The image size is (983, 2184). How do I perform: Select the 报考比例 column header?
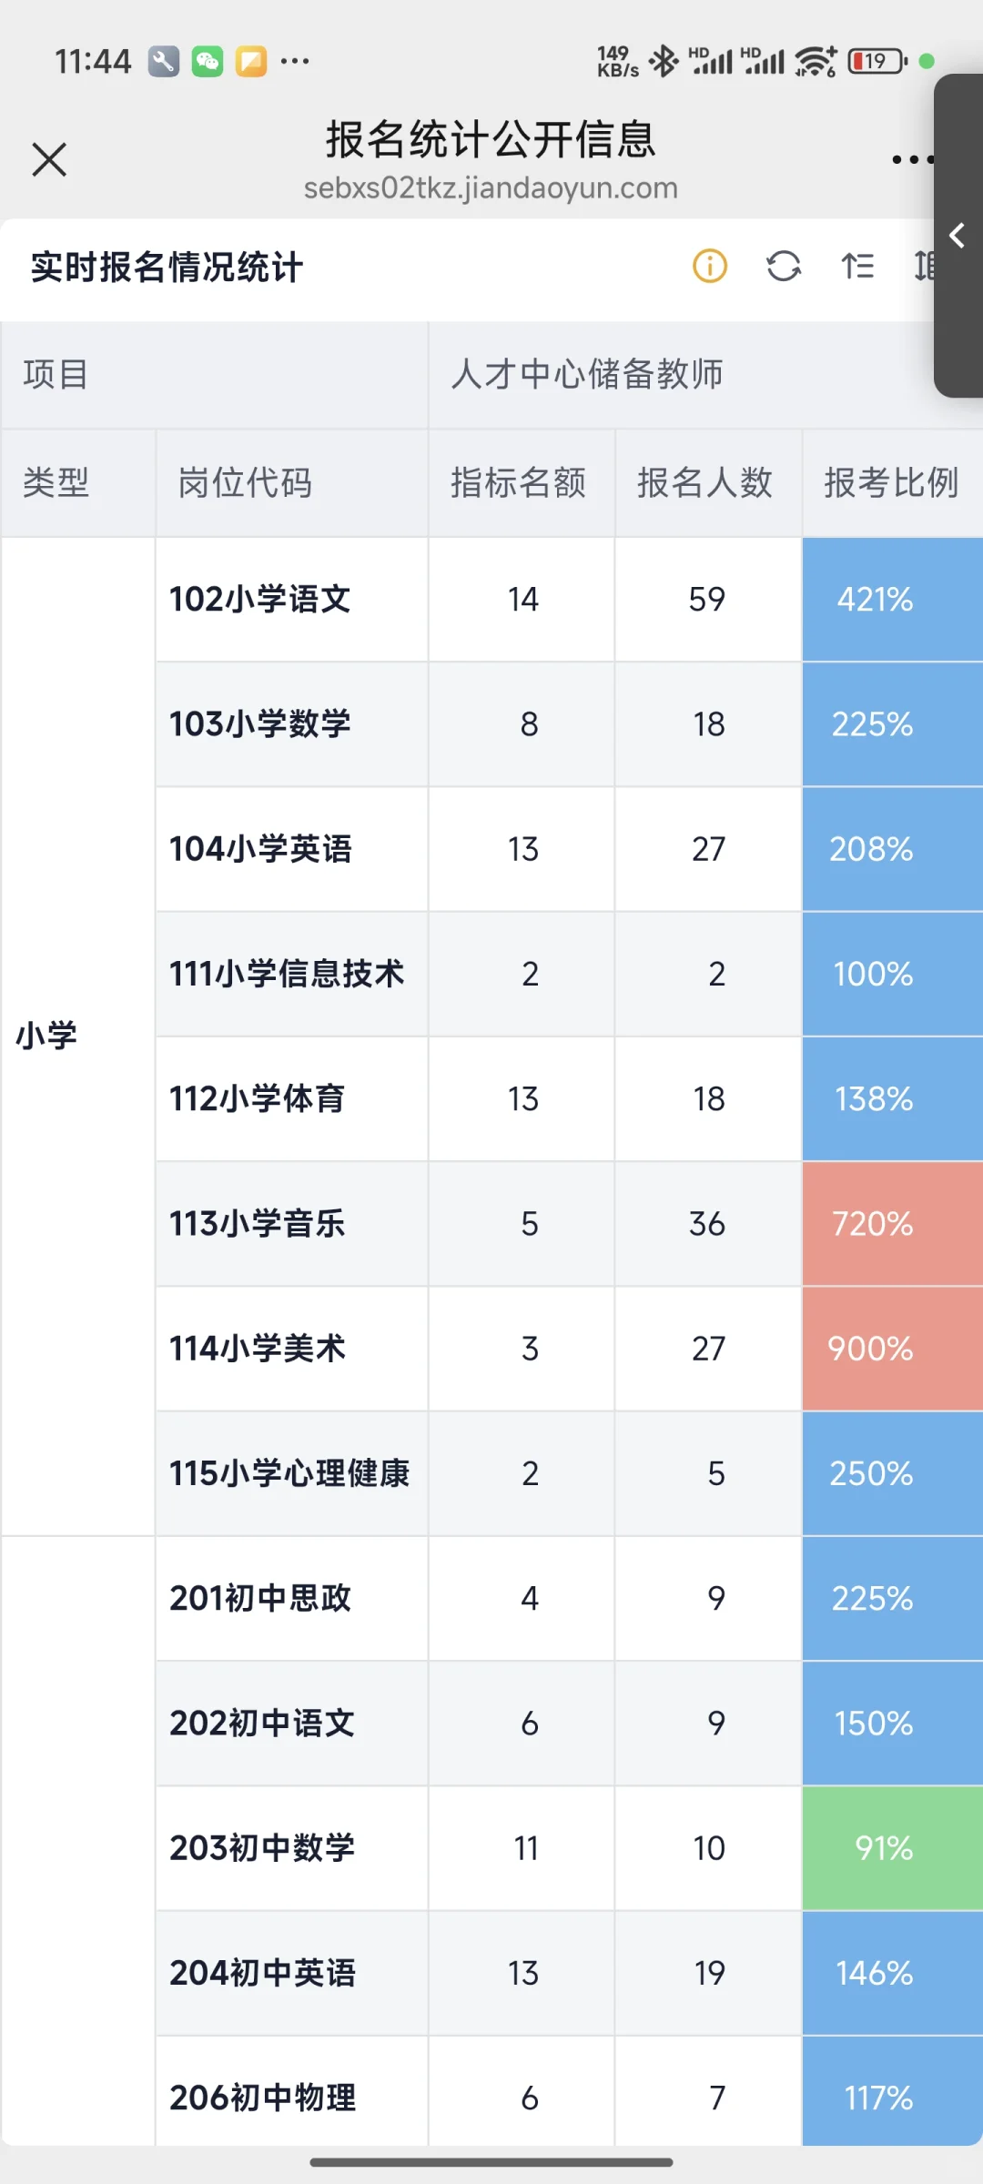pyautogui.click(x=891, y=482)
